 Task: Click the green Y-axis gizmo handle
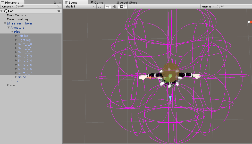[171, 75]
